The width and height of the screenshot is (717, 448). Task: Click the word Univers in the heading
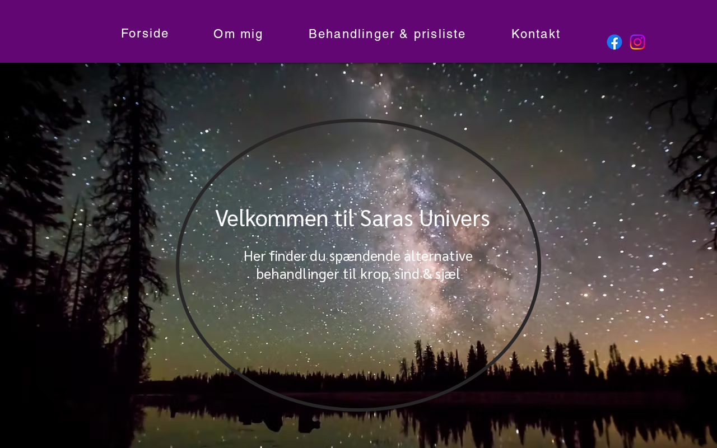[x=454, y=218]
